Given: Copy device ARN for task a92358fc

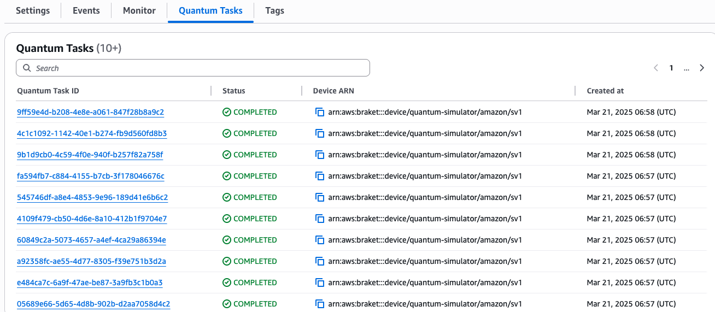Looking at the screenshot, I should [x=320, y=261].
